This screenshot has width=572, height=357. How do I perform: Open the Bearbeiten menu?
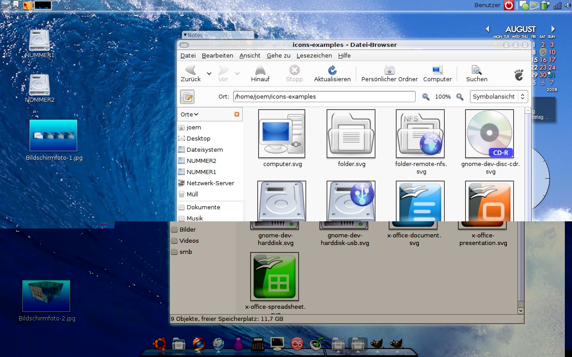pos(217,56)
